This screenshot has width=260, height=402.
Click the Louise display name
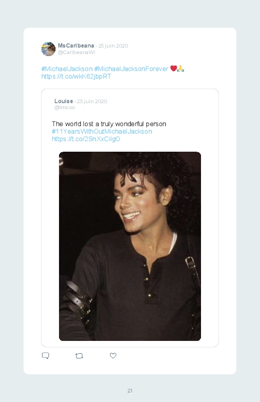pos(64,101)
